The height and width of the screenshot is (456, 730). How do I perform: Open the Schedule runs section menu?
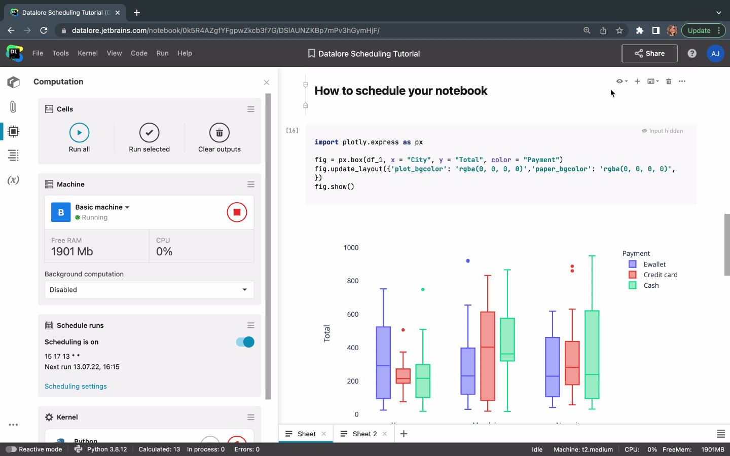[250, 325]
